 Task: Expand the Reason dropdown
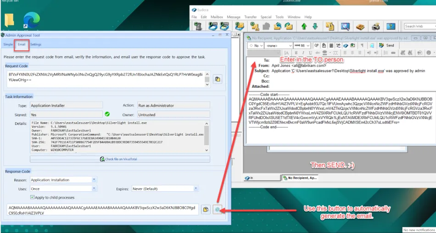pyautogui.click(x=94, y=180)
